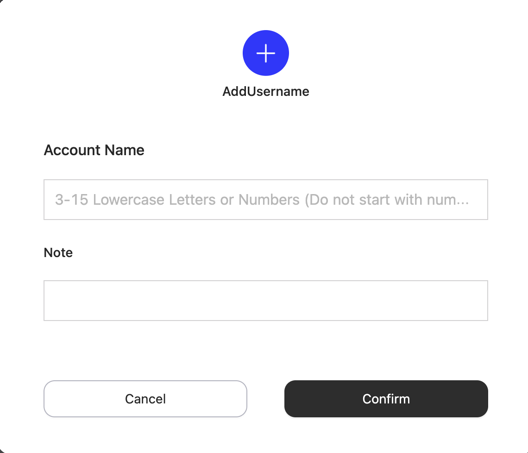Dismiss the dialog with Cancel

tap(145, 399)
